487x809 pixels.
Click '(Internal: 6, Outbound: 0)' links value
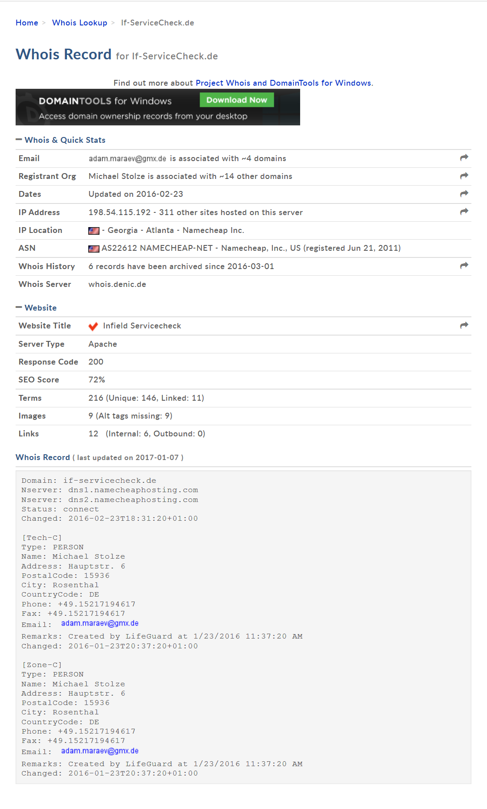tap(156, 434)
